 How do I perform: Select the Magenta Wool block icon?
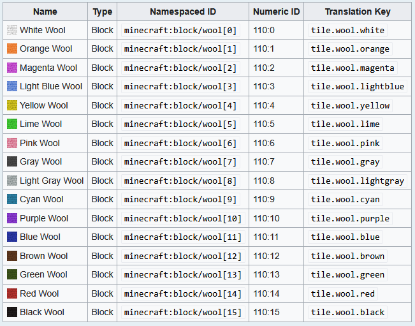tap(12, 68)
